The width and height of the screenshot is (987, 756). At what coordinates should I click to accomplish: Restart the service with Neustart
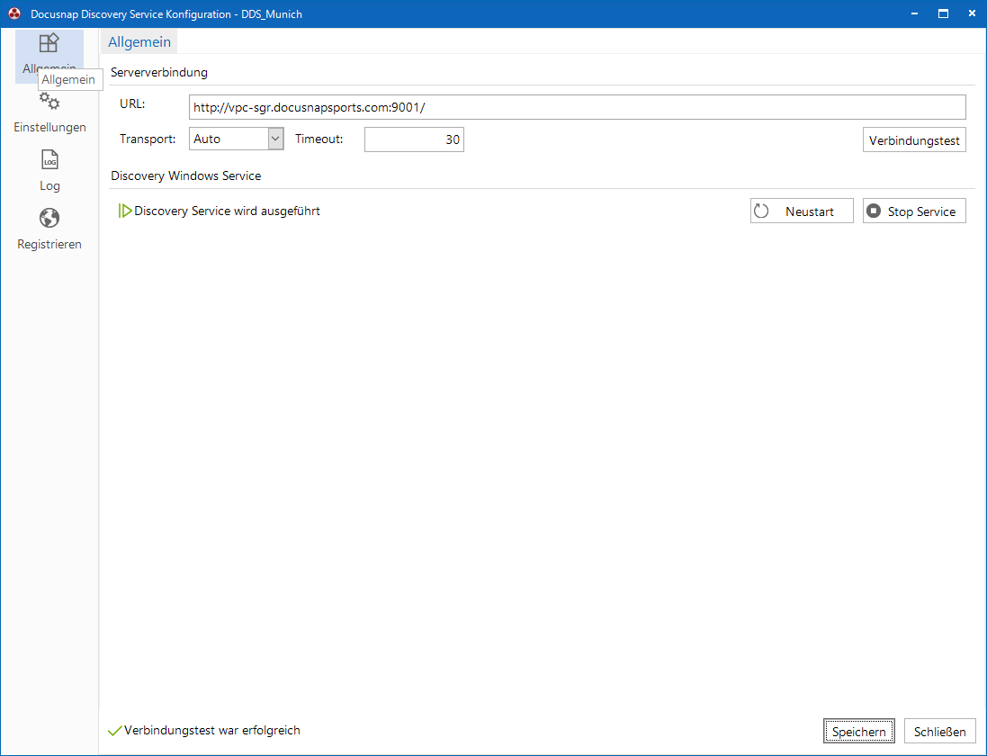[x=802, y=211]
